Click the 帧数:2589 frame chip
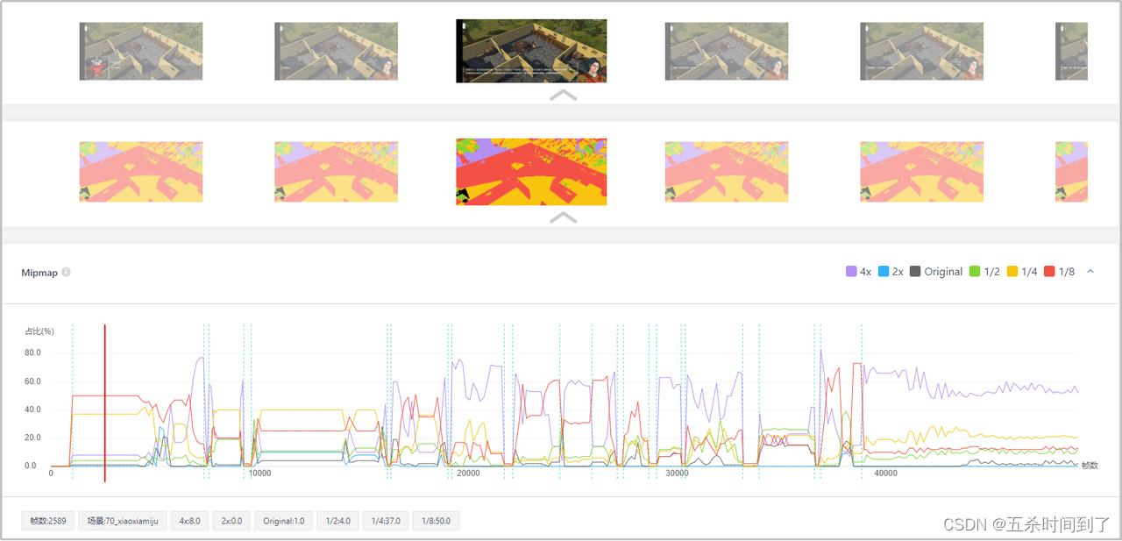The height and width of the screenshot is (541, 1122). (x=48, y=521)
